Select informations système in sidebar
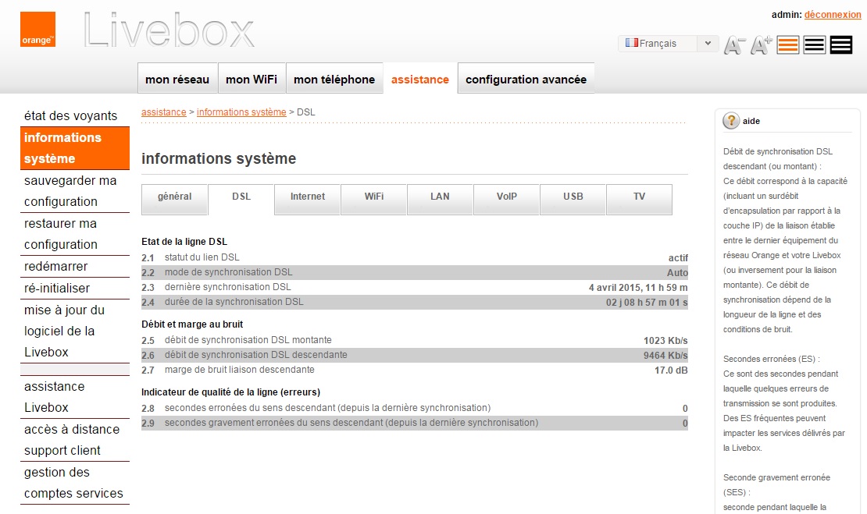 point(75,148)
